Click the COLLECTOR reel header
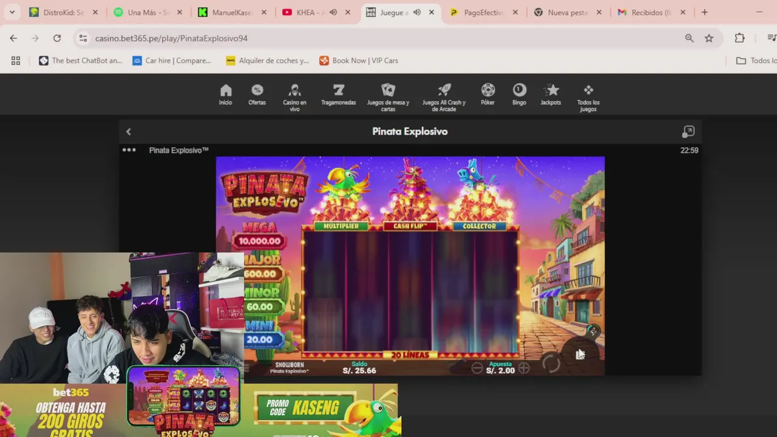Screen dimensions: 777x437 tap(480, 226)
